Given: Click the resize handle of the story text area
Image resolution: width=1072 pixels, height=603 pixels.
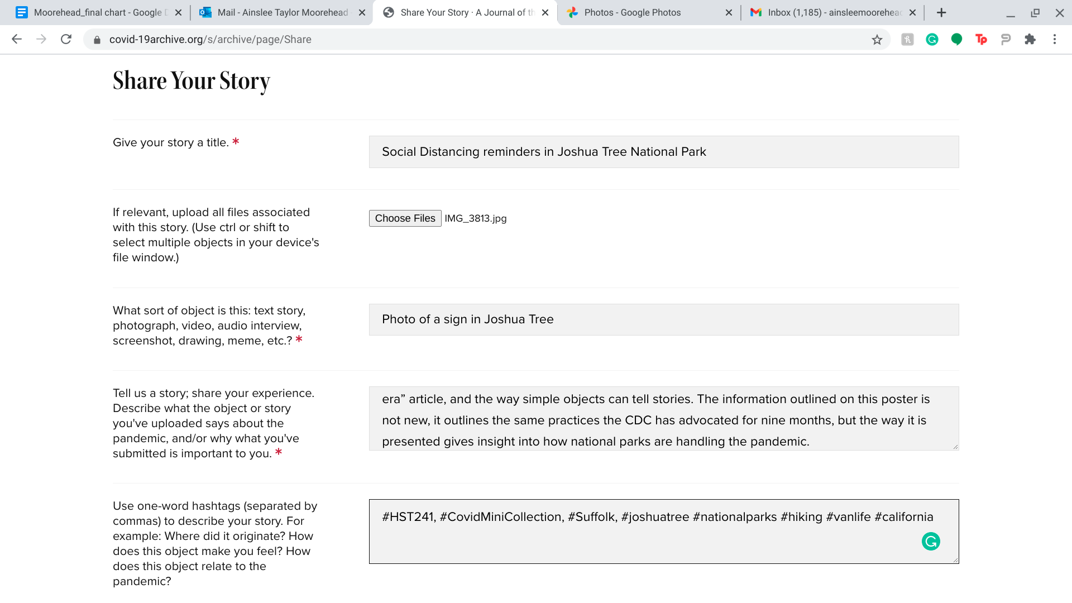Looking at the screenshot, I should point(955,447).
